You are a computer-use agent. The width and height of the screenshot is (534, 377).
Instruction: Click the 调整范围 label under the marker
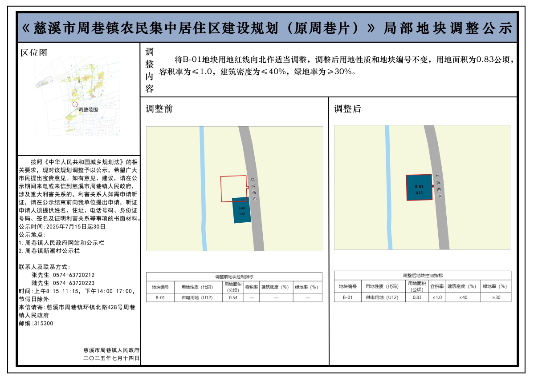tap(88, 109)
